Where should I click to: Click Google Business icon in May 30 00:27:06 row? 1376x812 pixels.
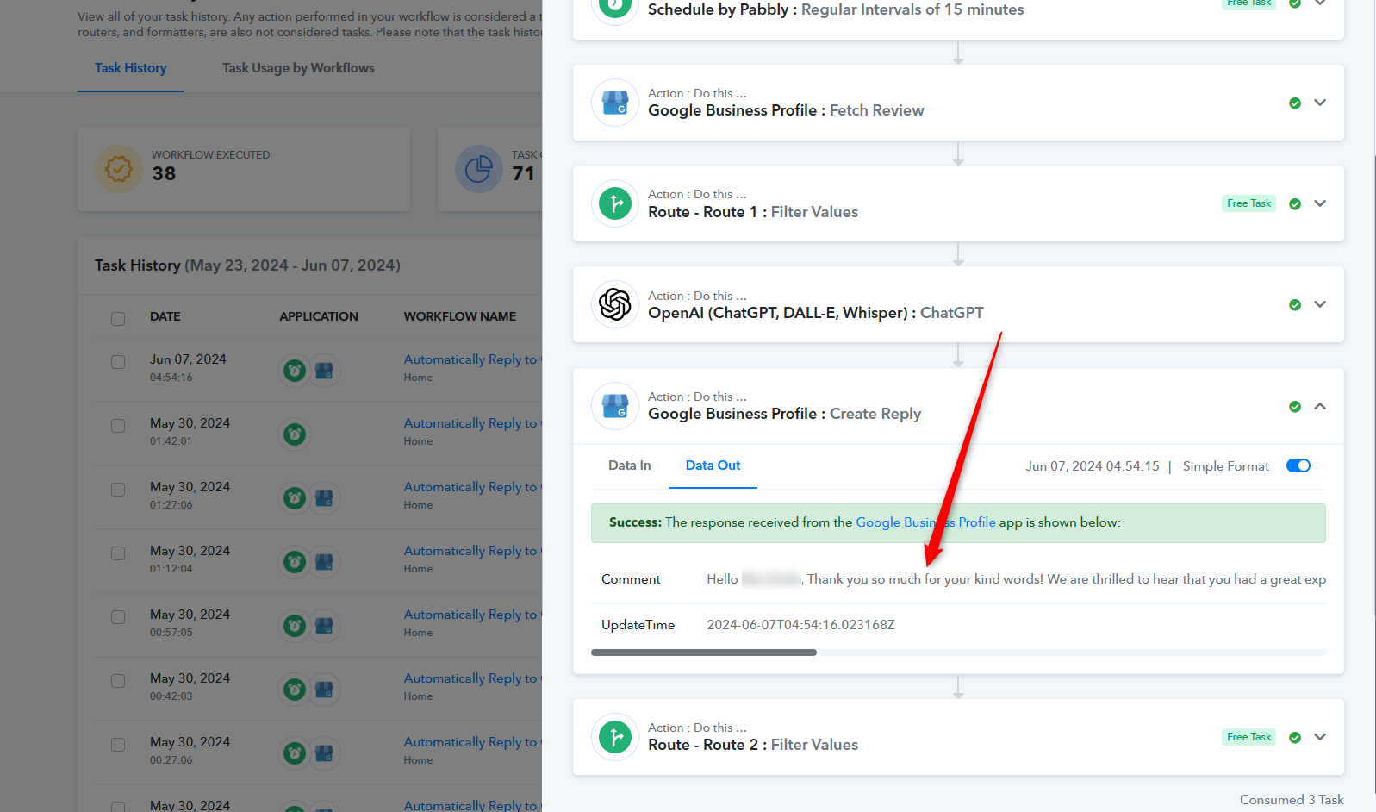pos(324,753)
